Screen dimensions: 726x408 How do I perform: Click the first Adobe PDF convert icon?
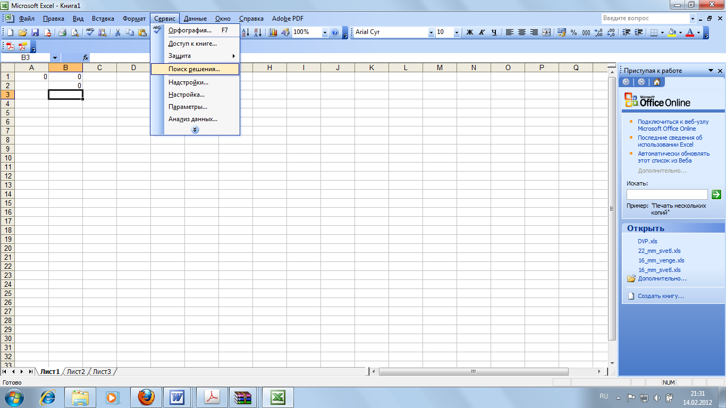coord(11,46)
